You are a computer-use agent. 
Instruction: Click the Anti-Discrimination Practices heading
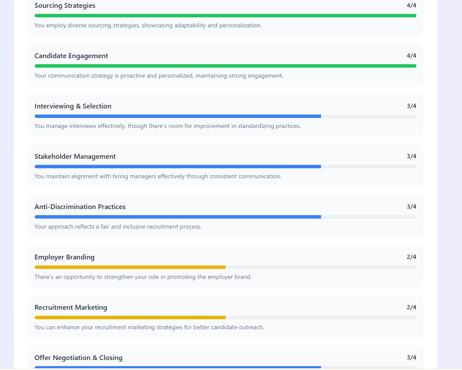click(x=80, y=207)
